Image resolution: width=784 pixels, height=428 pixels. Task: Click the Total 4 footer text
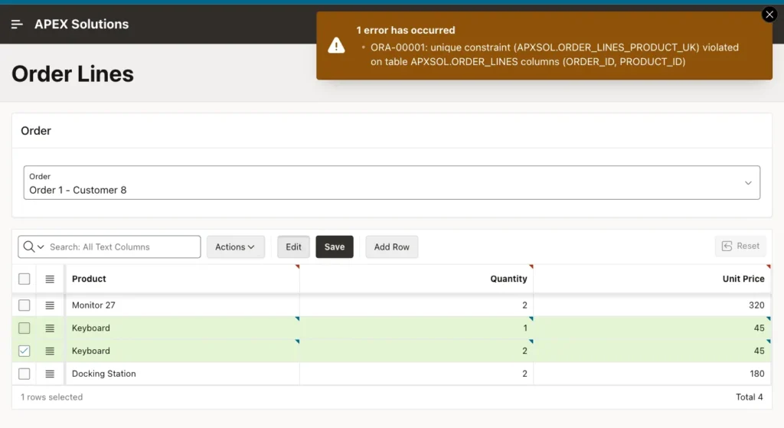click(x=749, y=397)
